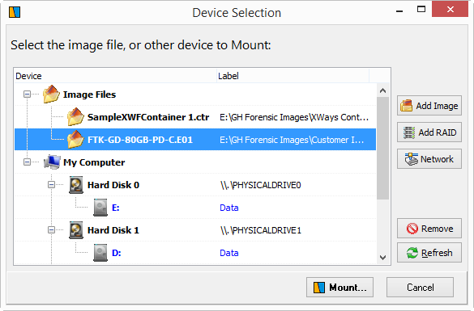Collapse the My Computer tree node
474x311 pixels.
[27, 162]
